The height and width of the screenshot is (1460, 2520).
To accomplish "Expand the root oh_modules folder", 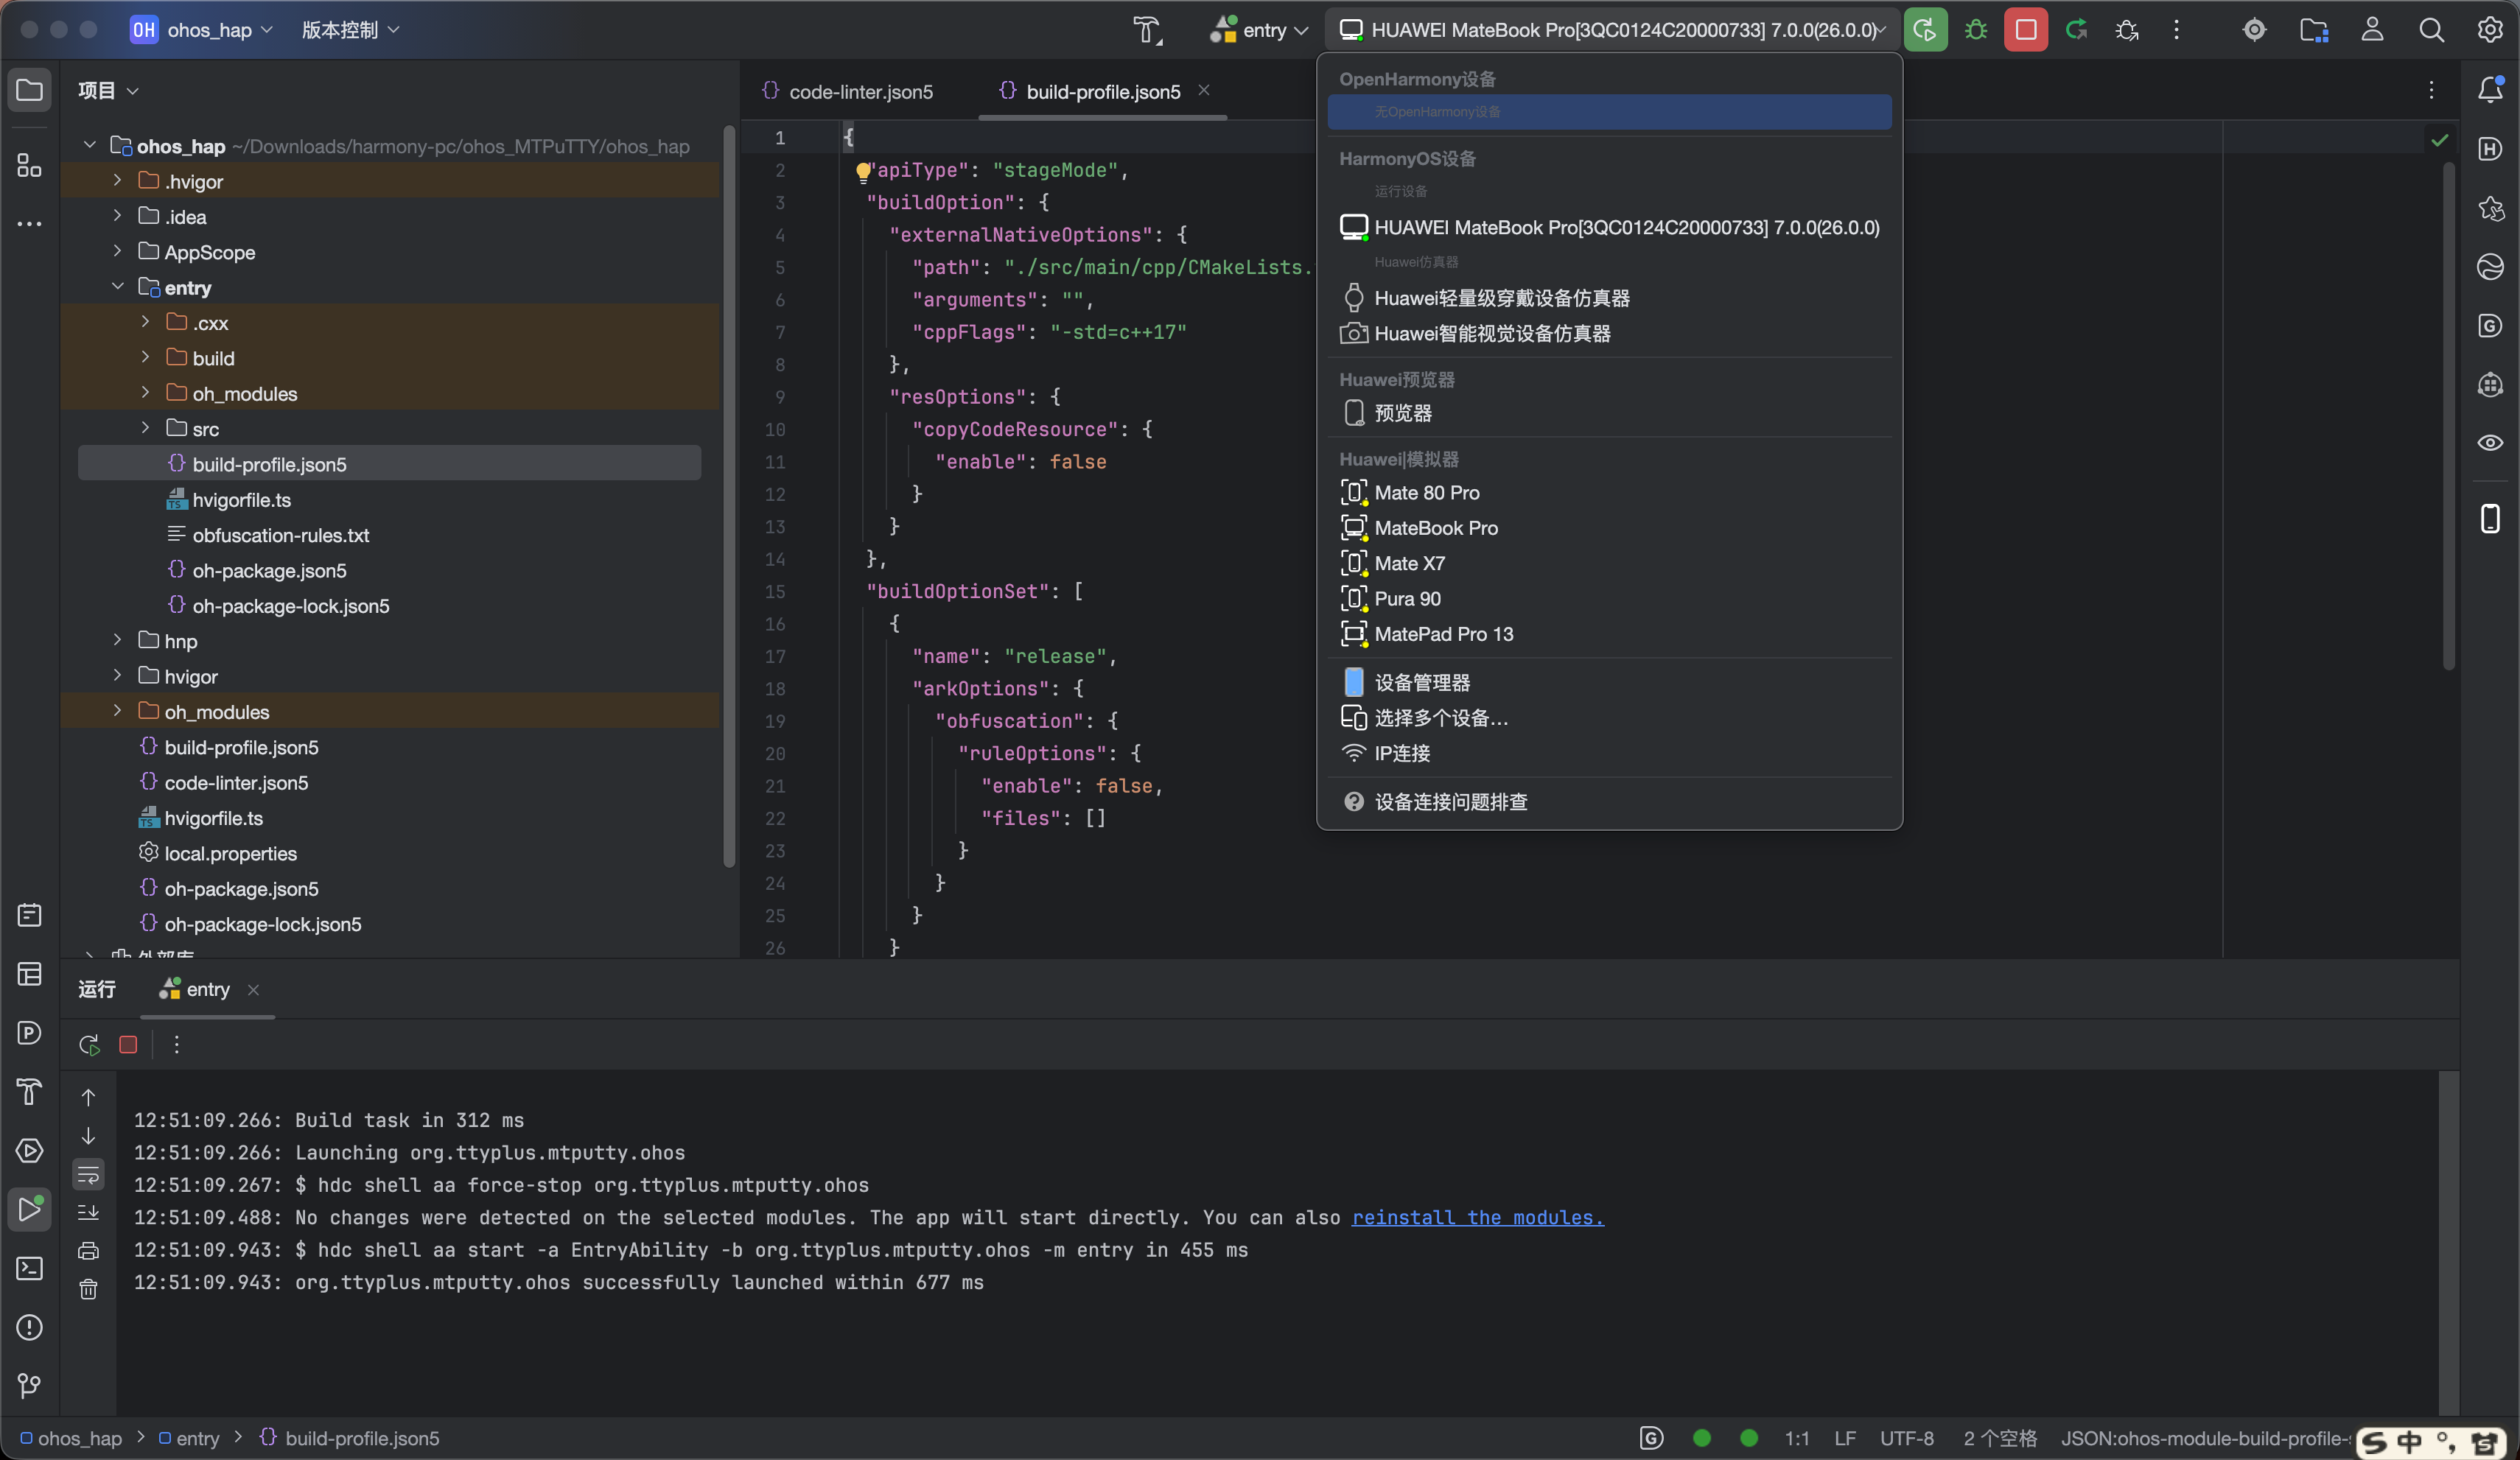I will pyautogui.click(x=117, y=711).
